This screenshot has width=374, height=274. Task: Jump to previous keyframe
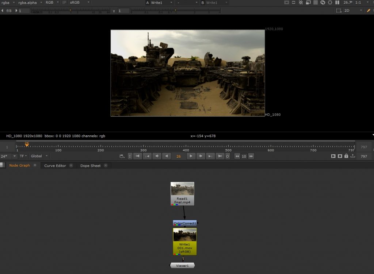pyautogui.click(x=147, y=156)
